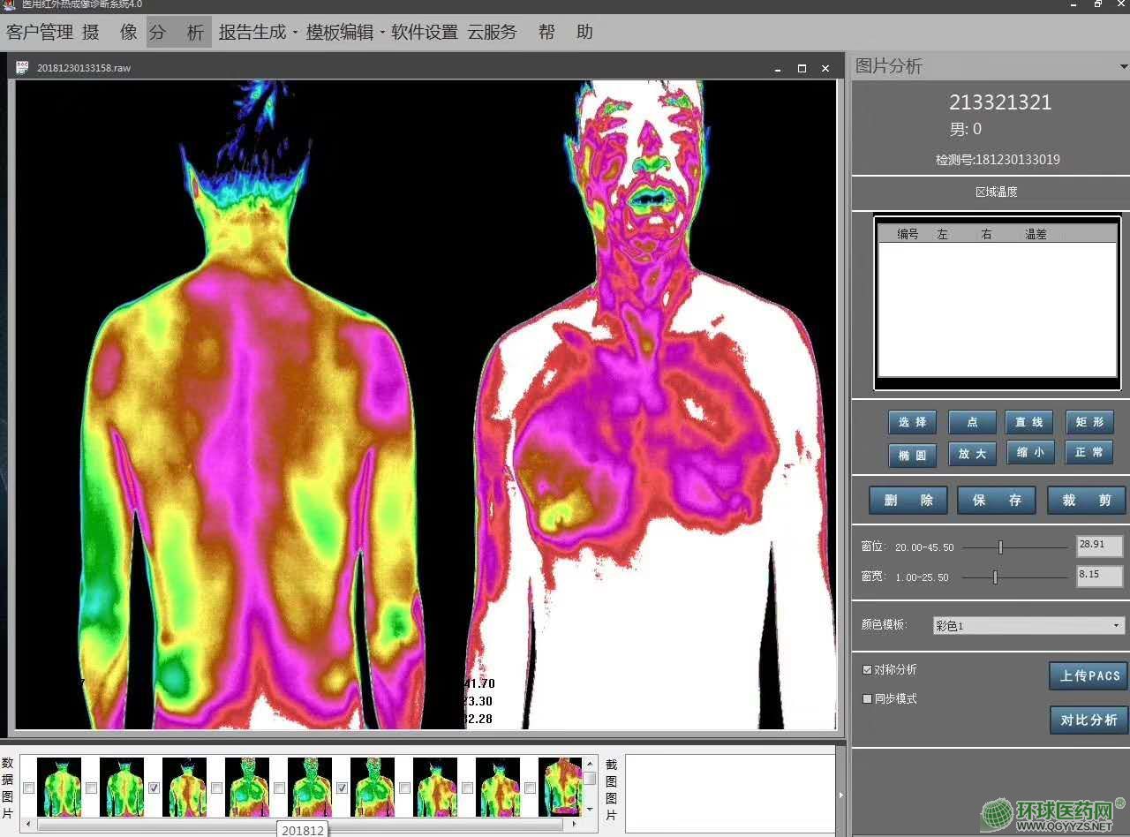Screen dimensions: 1130x837
Task: Select the 点 (point) measurement tool
Action: (x=972, y=423)
